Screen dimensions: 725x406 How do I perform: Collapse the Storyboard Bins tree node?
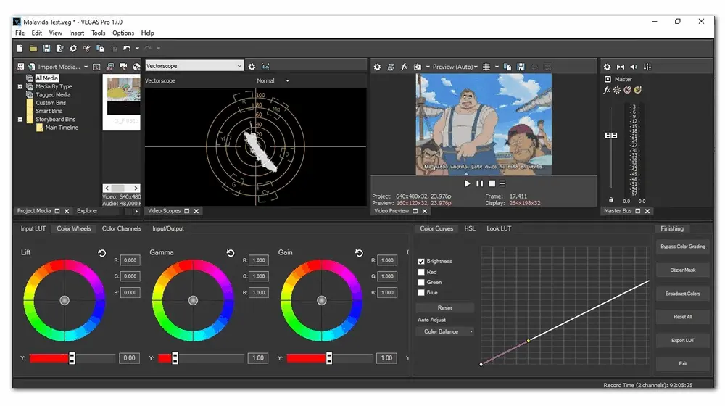pyautogui.click(x=20, y=120)
